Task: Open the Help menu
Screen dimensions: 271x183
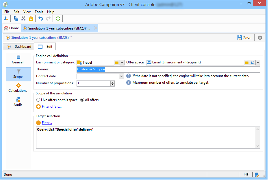Action: coord(51,12)
